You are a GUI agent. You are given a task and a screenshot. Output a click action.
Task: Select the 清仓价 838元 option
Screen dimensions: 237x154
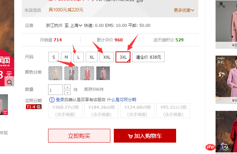pyautogui.click(x=148, y=57)
